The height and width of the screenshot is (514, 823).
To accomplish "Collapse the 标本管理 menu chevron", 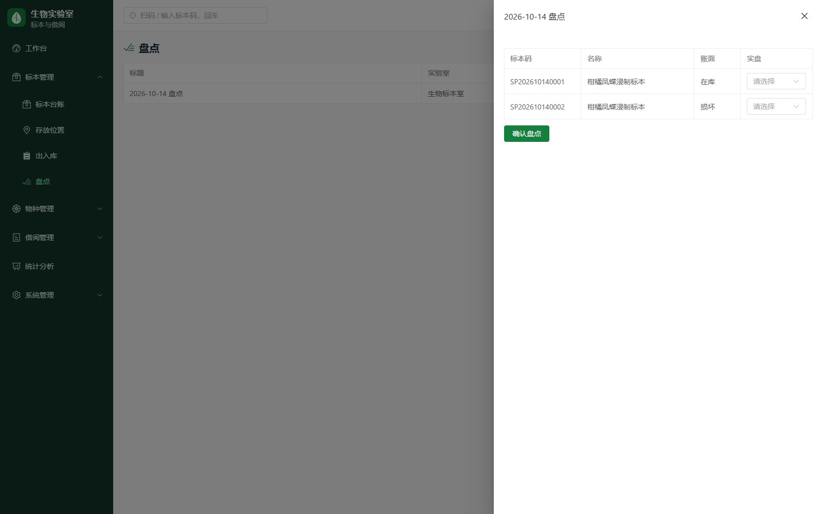I will pyautogui.click(x=100, y=77).
